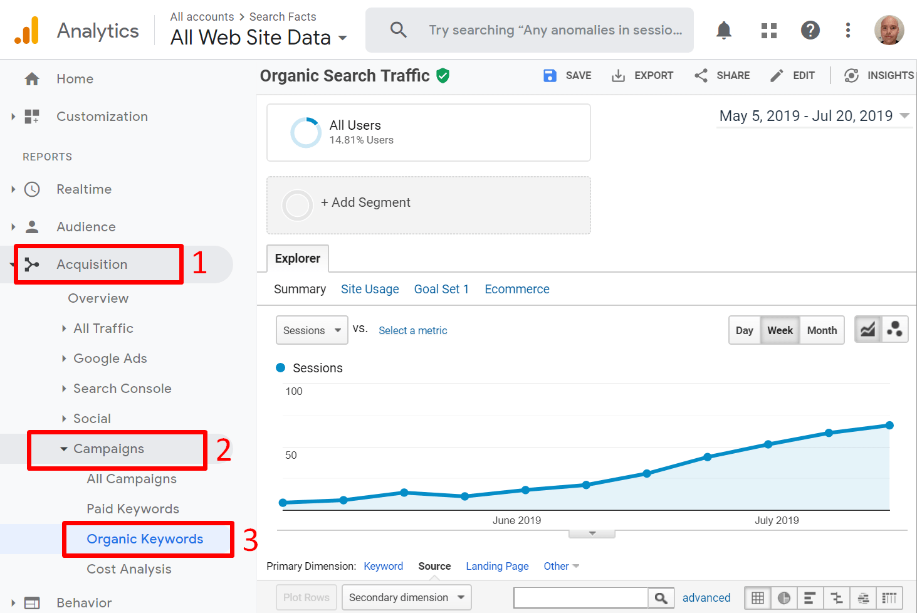Switch to Ecommerce tab
The width and height of the screenshot is (917, 613).
pyautogui.click(x=517, y=289)
